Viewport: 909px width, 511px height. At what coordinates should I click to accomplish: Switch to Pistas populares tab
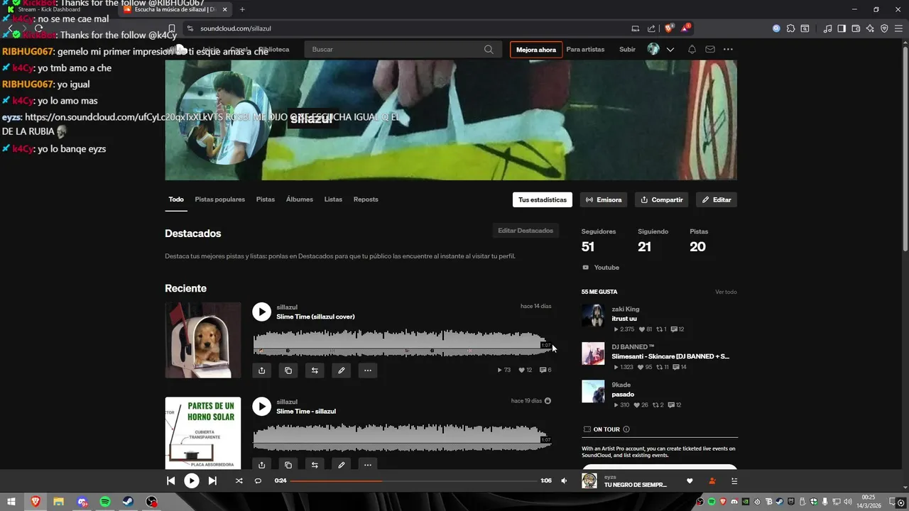(x=220, y=199)
